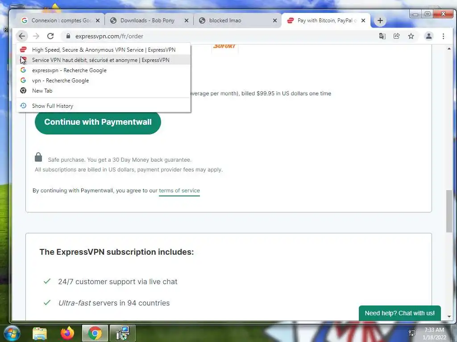Go back with the Chrome back arrow
This screenshot has width=457, height=342.
tap(22, 36)
